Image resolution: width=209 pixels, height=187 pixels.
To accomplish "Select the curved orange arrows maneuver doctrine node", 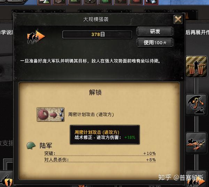I will [x=196, y=105].
